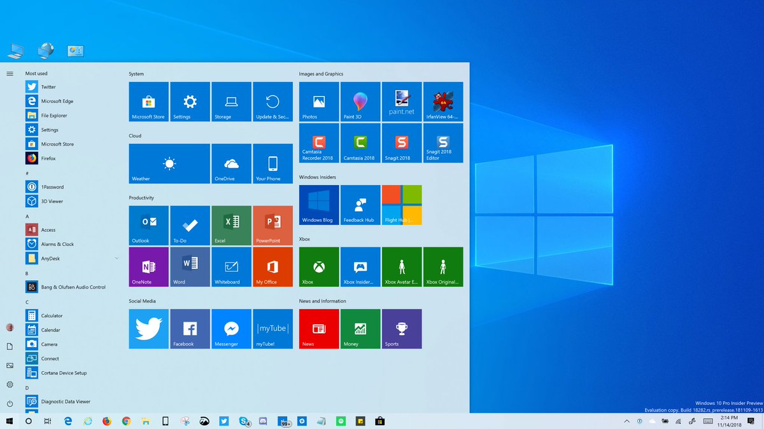This screenshot has height=429, width=764.
Task: Open the Microsoft Store tile
Action: pyautogui.click(x=148, y=102)
